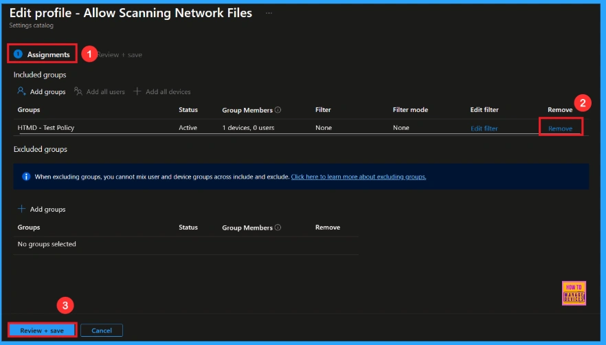Click the Cancel button
The height and width of the screenshot is (345, 606).
(102, 331)
